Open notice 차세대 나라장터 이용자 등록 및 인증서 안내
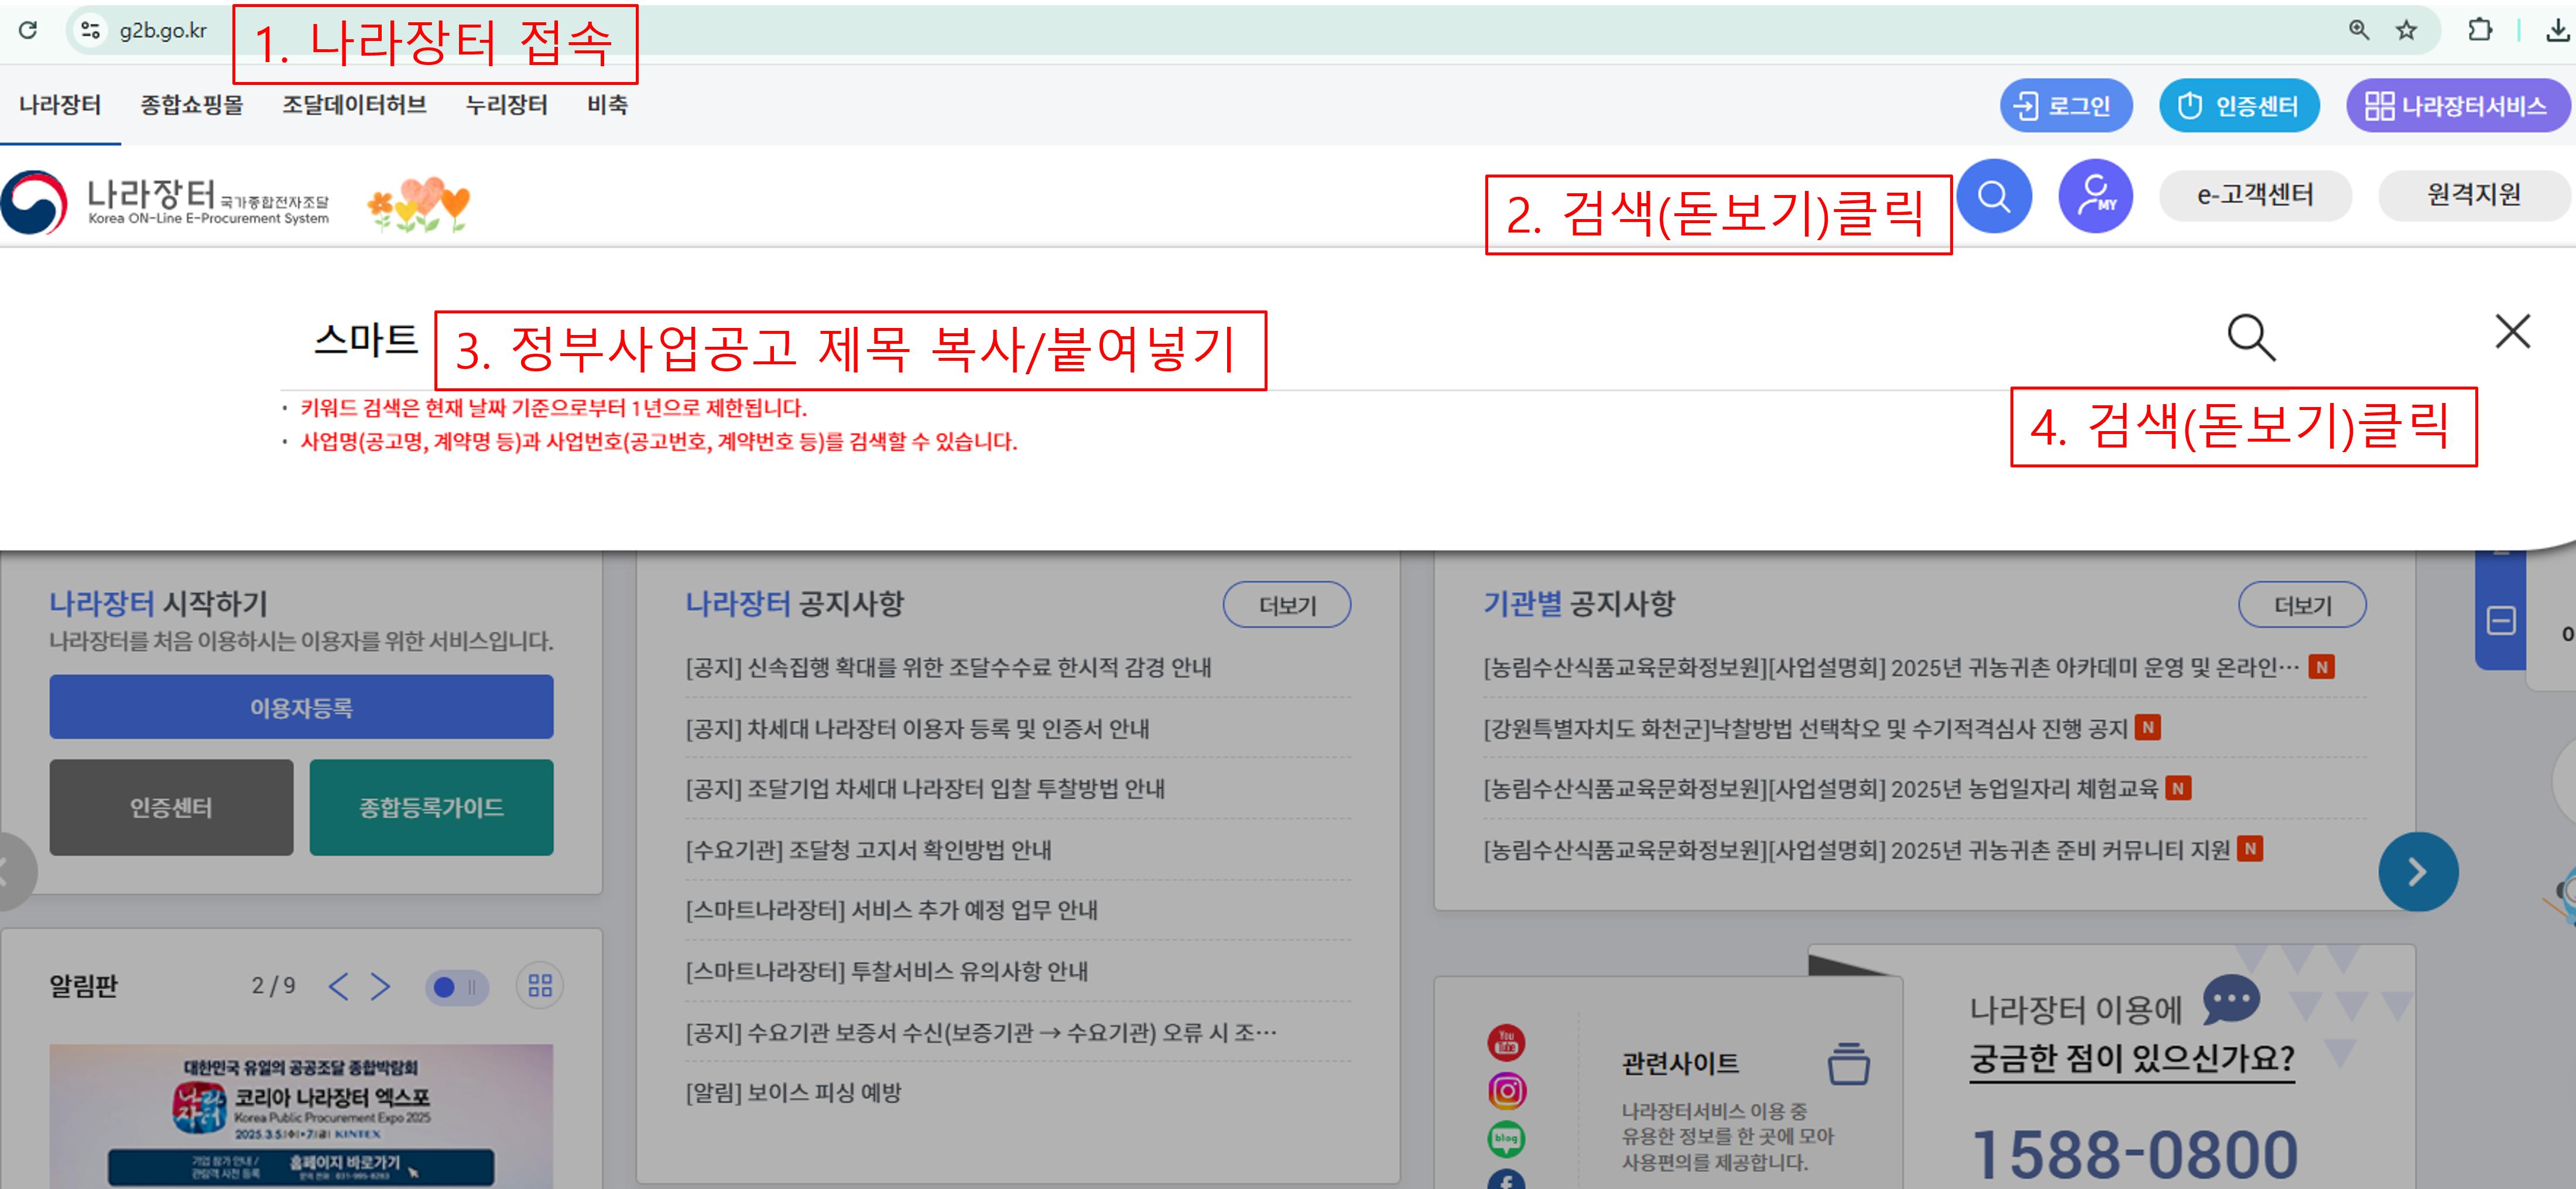Screen dimensions: 2576x1189 (917, 729)
